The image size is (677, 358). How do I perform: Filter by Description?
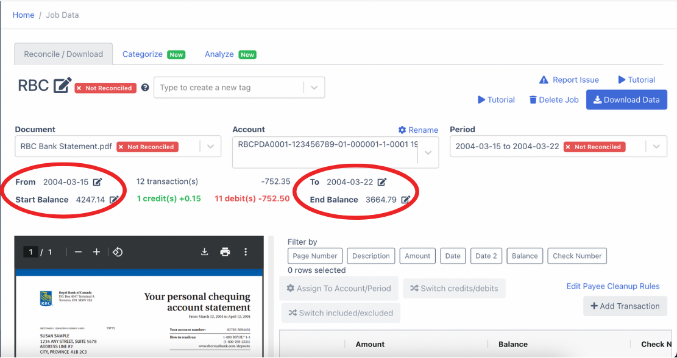[371, 256]
